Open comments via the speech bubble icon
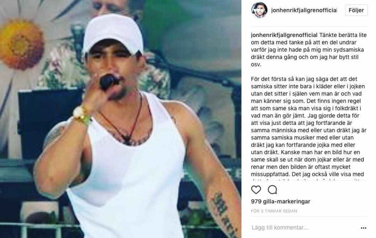 273,190
